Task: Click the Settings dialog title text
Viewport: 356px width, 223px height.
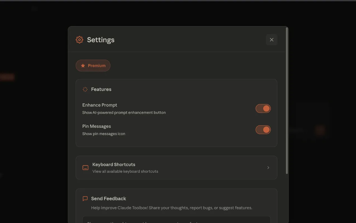Action: click(x=101, y=40)
